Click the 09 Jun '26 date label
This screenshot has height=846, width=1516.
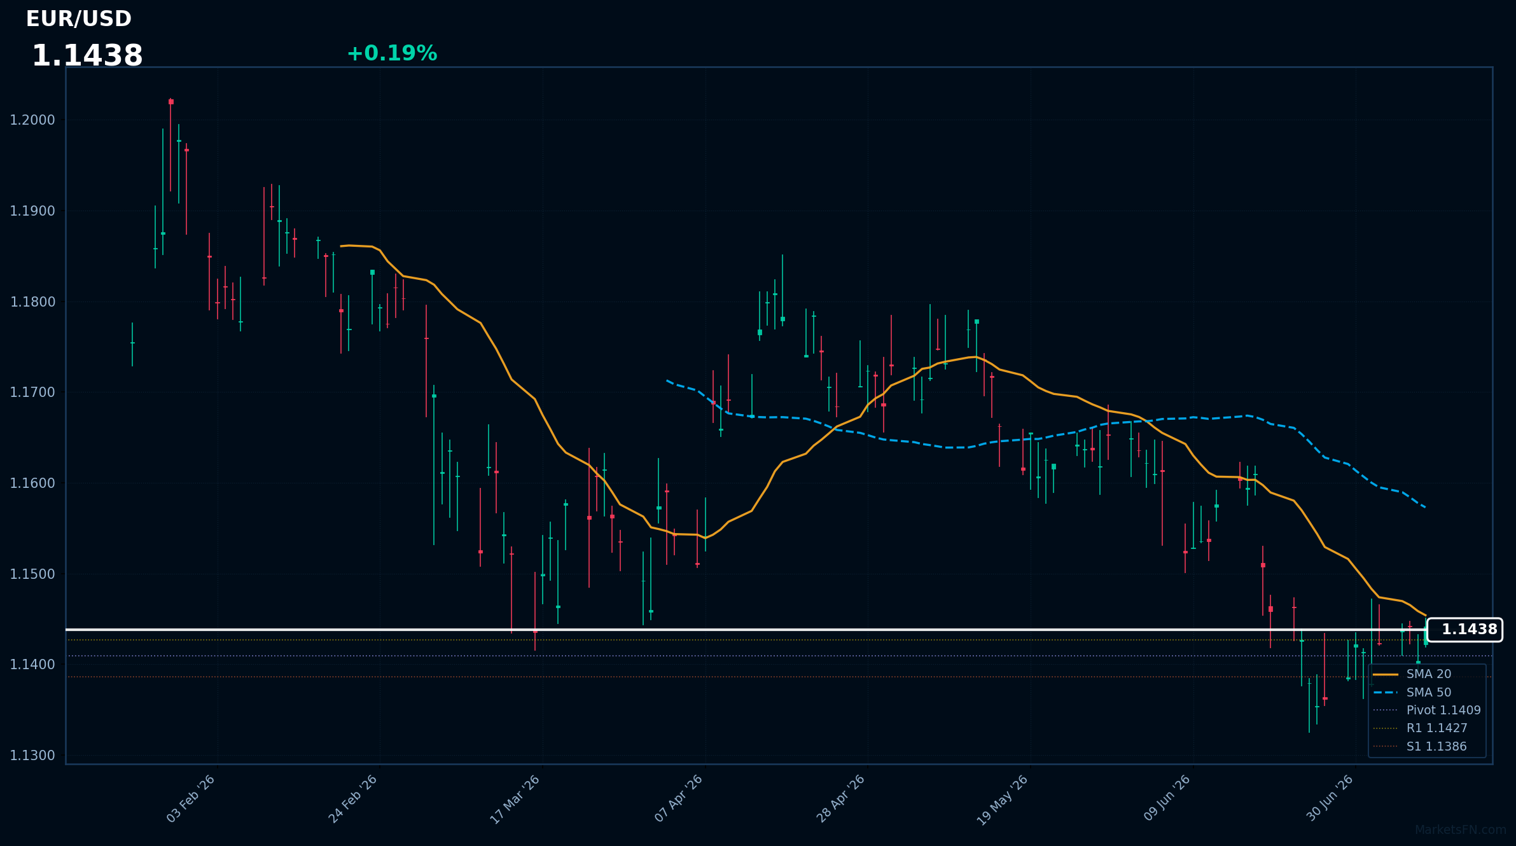point(1167,798)
